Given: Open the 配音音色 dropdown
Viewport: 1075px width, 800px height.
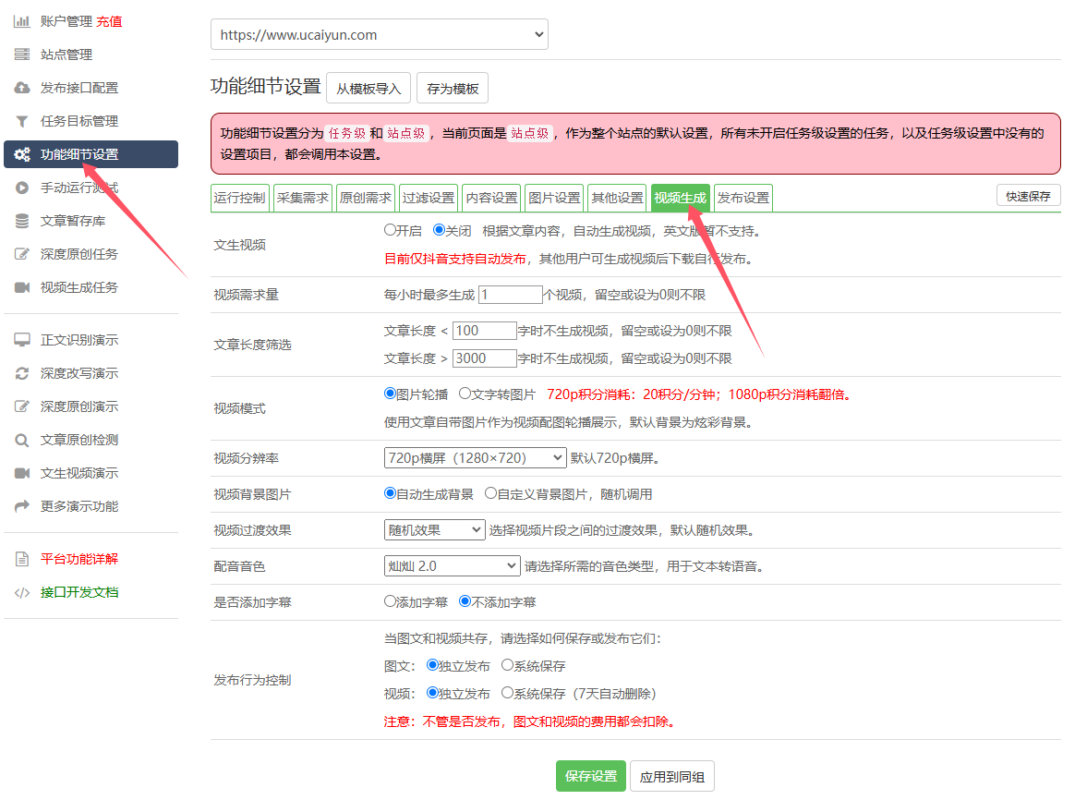Looking at the screenshot, I should [x=452, y=566].
